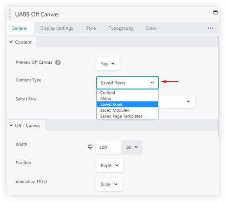Viewport: 226px width, 202px height.
Task: Select the highlighted Saved Rows option
Action: [127, 104]
